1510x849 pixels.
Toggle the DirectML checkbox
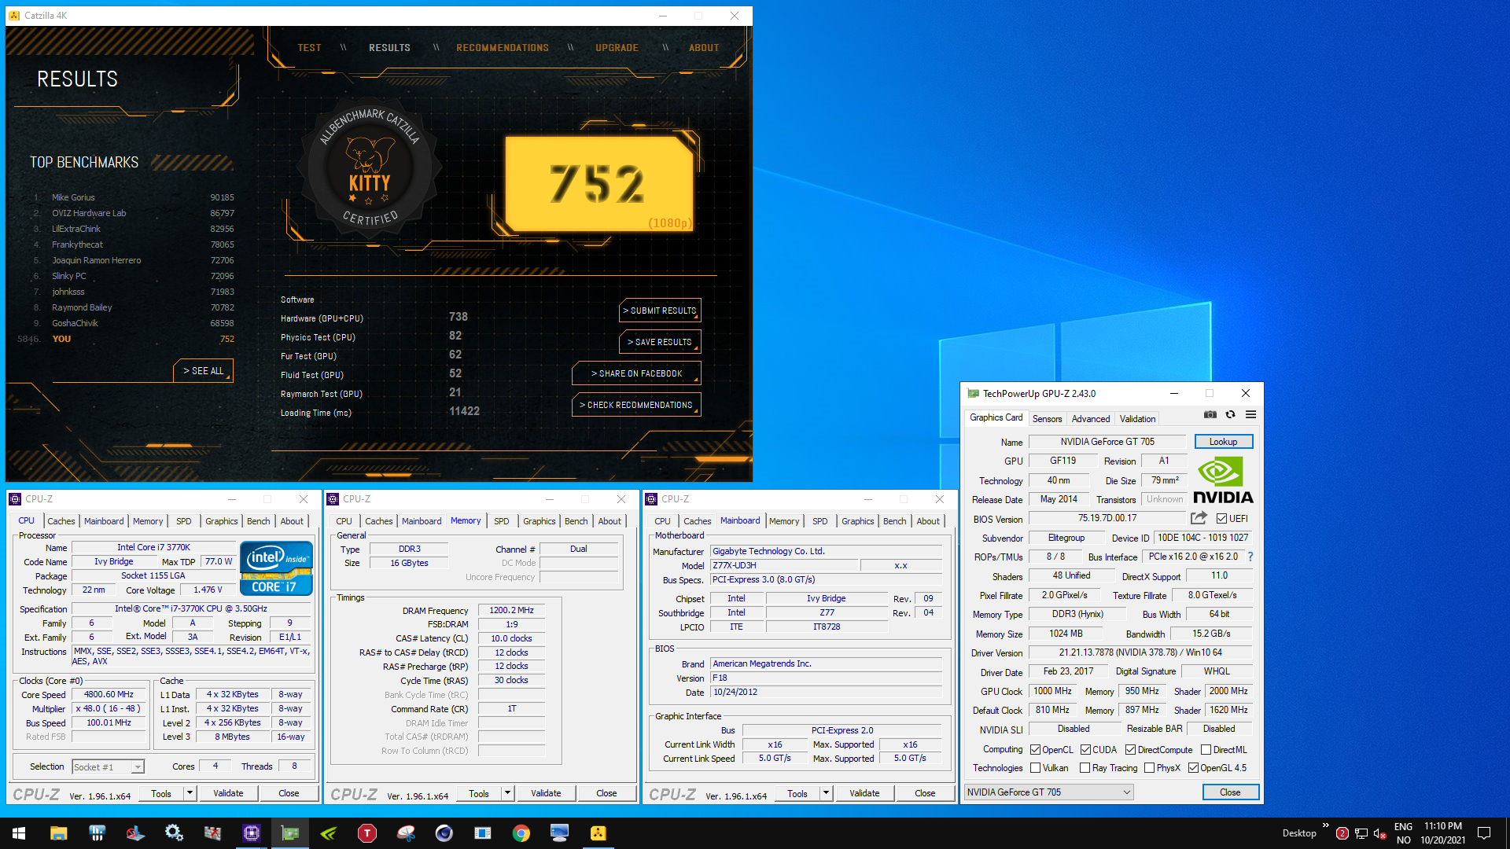[x=1206, y=750]
